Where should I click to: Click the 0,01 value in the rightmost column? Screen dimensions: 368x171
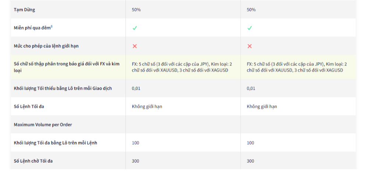251,88
